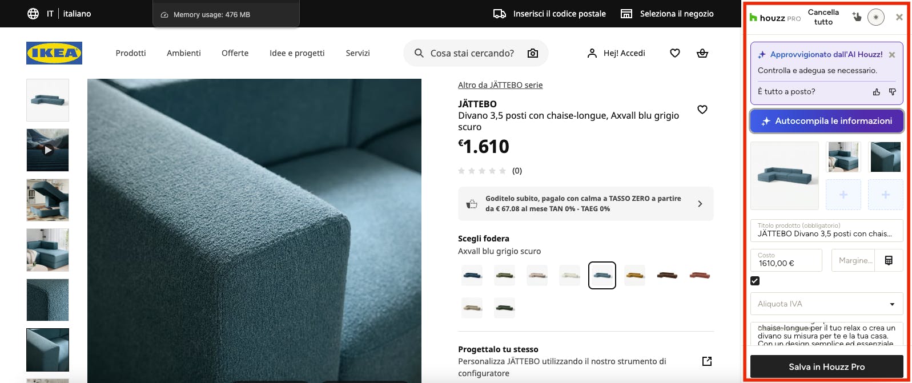Select the sofa storage open thumbnail
The width and height of the screenshot is (912, 383).
48,200
